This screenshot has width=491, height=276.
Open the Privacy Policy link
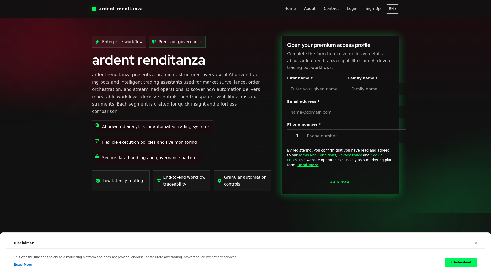click(350, 155)
